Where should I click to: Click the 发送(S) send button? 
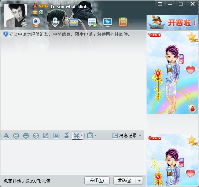coord(125,180)
